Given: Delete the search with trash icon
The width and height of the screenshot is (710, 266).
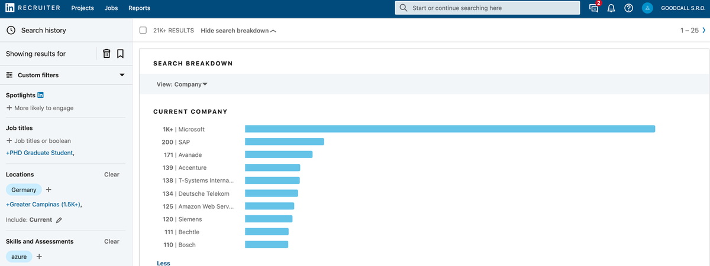Looking at the screenshot, I should click(106, 54).
